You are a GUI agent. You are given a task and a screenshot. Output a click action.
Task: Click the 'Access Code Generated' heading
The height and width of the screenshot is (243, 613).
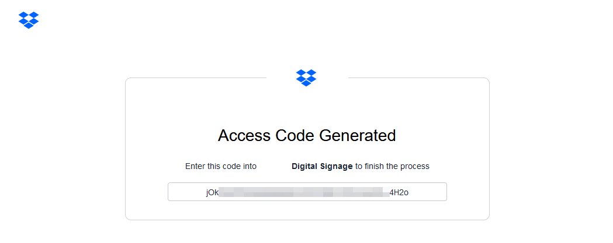pyautogui.click(x=307, y=136)
